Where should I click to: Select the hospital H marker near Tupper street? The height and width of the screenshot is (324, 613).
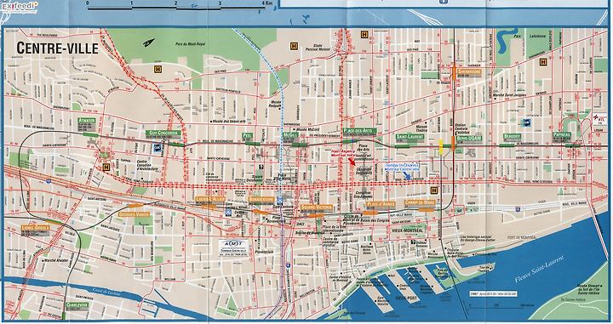[106, 168]
